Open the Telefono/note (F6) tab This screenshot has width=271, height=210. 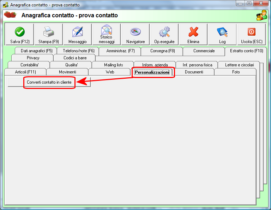coord(78,51)
